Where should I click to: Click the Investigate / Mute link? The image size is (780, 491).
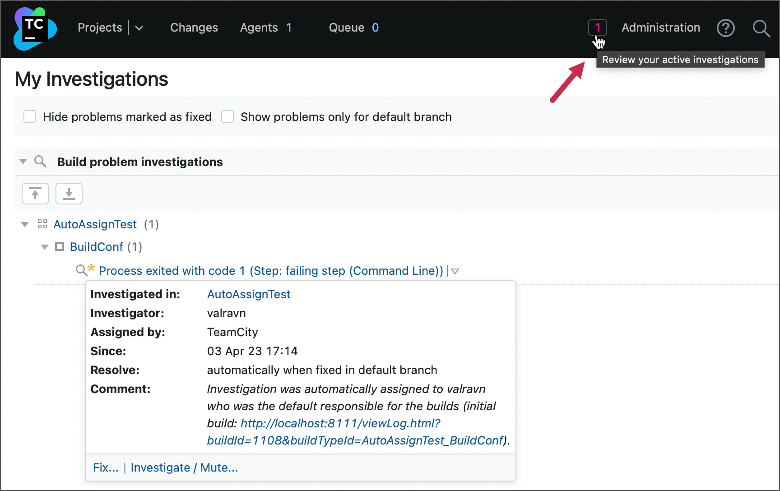pyautogui.click(x=184, y=468)
